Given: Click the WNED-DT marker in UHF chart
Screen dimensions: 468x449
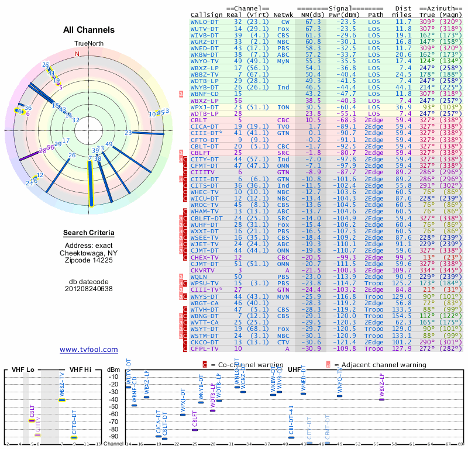Looking at the screenshot, I should pyautogui.click(x=303, y=394).
